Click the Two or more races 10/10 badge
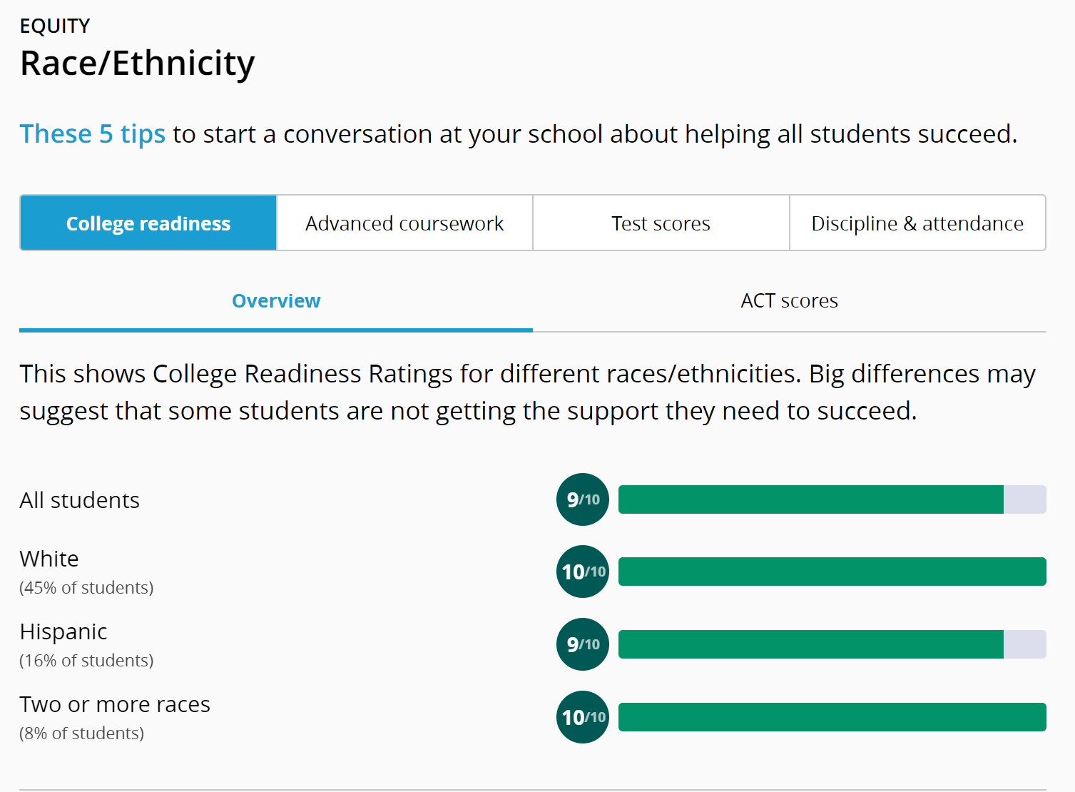The height and width of the screenshot is (792, 1075). click(583, 717)
